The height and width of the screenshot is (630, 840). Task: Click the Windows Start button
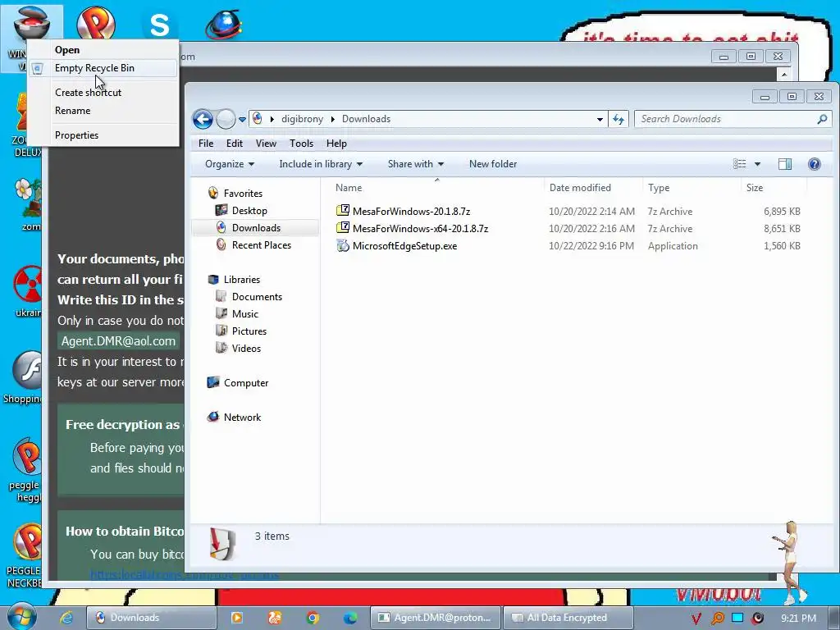pyautogui.click(x=22, y=617)
